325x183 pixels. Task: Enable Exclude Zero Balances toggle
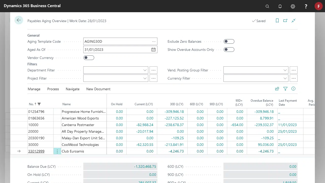pos(229,41)
